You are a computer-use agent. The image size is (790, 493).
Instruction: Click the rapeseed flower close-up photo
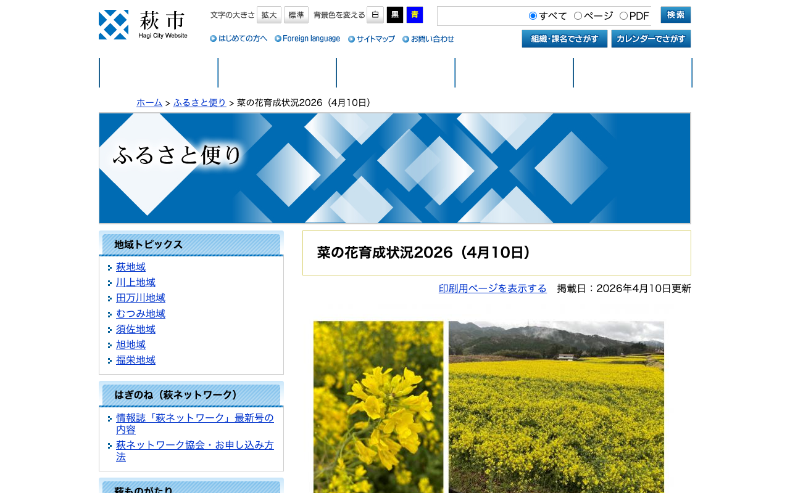click(378, 407)
